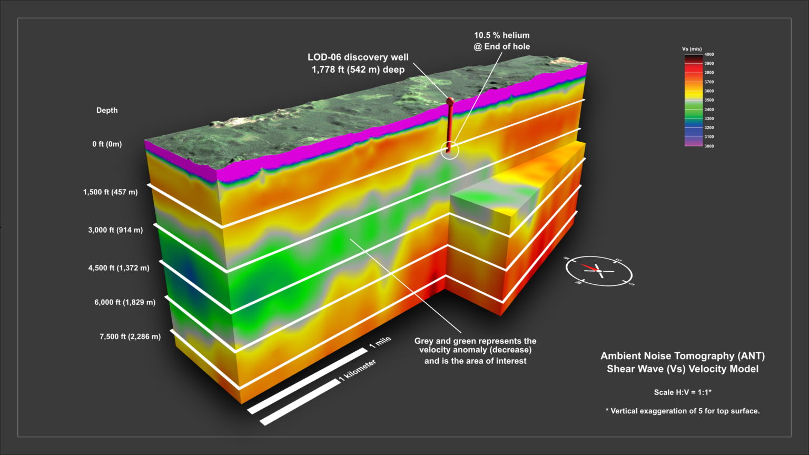
Task: Click the compass rose icon
Action: click(599, 271)
